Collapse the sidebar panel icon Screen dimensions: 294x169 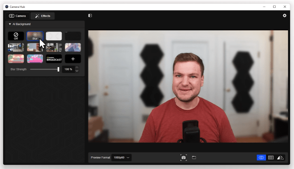point(90,16)
